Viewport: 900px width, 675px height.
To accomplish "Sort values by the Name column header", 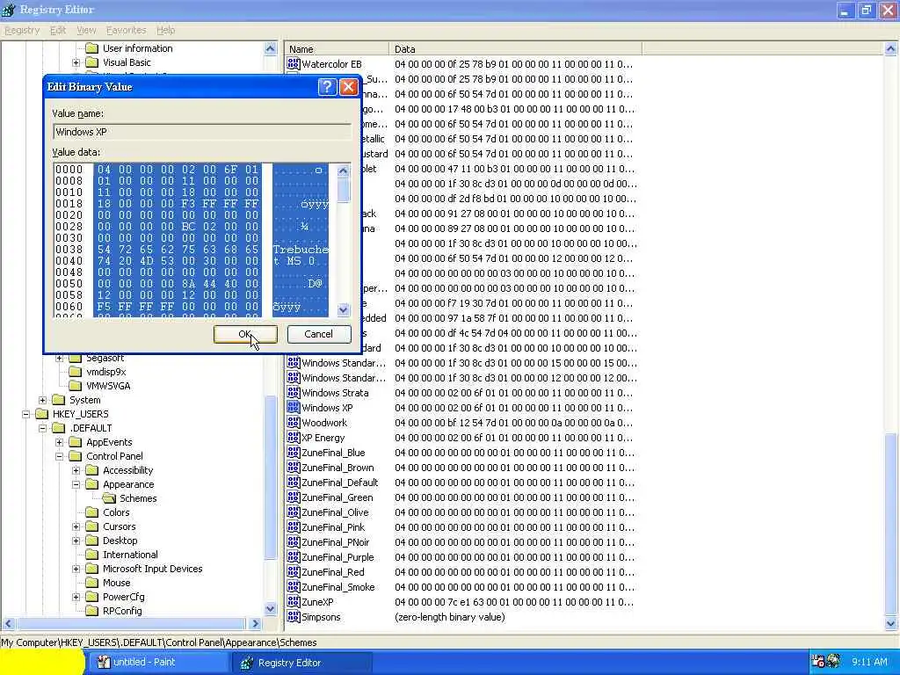I will (x=337, y=49).
